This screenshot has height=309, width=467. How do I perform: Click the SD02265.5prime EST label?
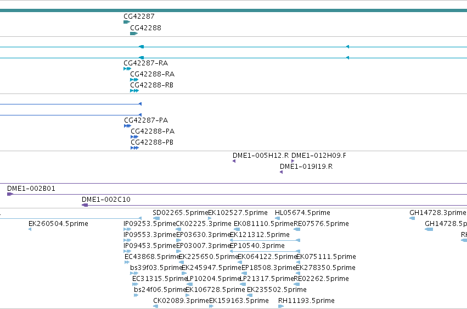[x=180, y=213]
